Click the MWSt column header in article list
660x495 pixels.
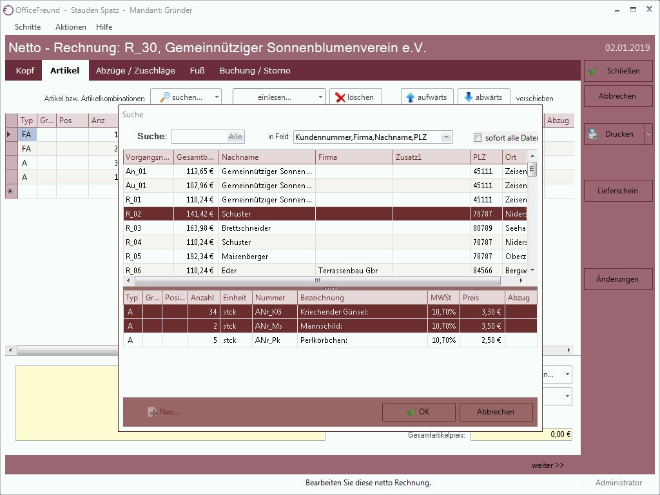(443, 298)
